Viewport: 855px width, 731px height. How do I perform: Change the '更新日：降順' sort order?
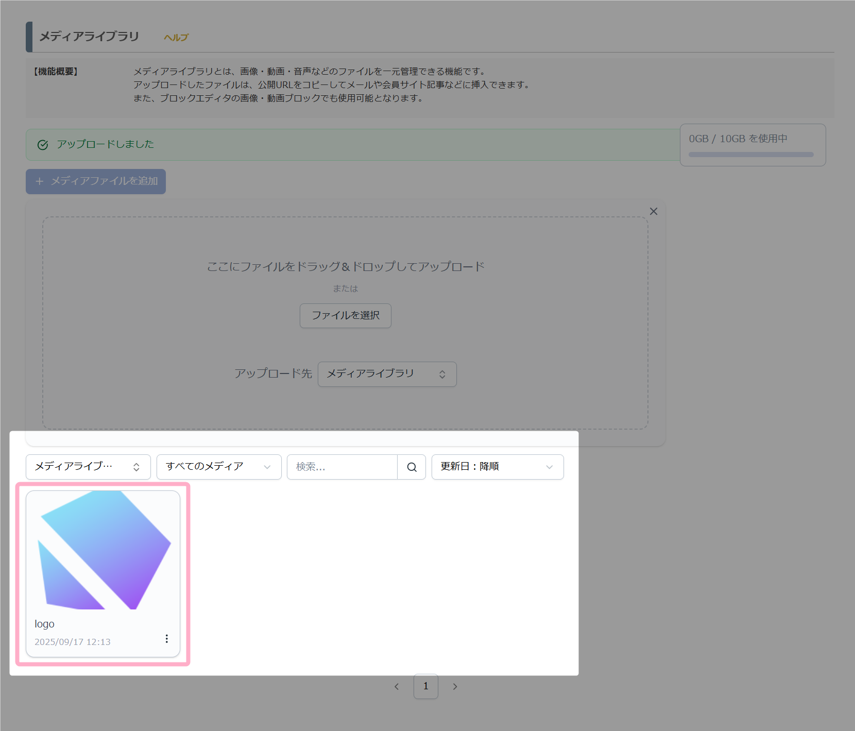coord(497,467)
